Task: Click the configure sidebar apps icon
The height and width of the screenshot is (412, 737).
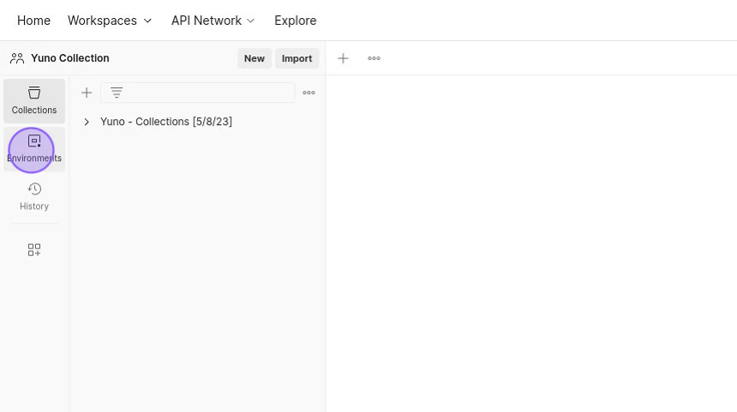Action: [x=33, y=249]
